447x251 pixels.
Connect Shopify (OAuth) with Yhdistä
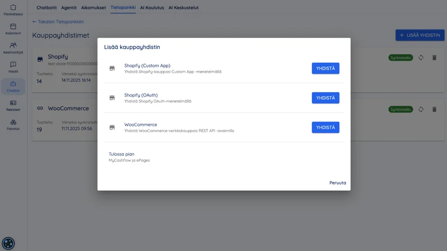pyautogui.click(x=325, y=98)
